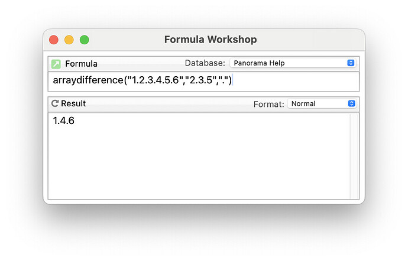The width and height of the screenshot is (408, 261).
Task: Click the Result pane vertical scrollbar
Action: coord(354,156)
